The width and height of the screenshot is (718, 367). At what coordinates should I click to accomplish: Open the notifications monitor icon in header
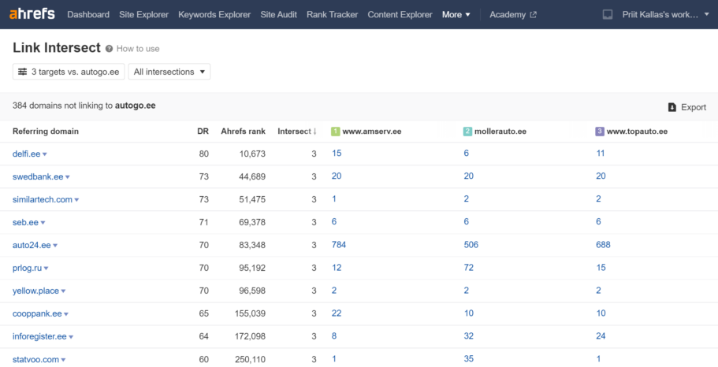[x=607, y=15]
